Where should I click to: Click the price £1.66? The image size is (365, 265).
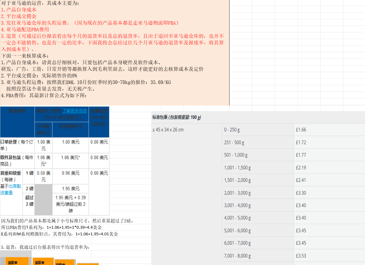(301, 130)
